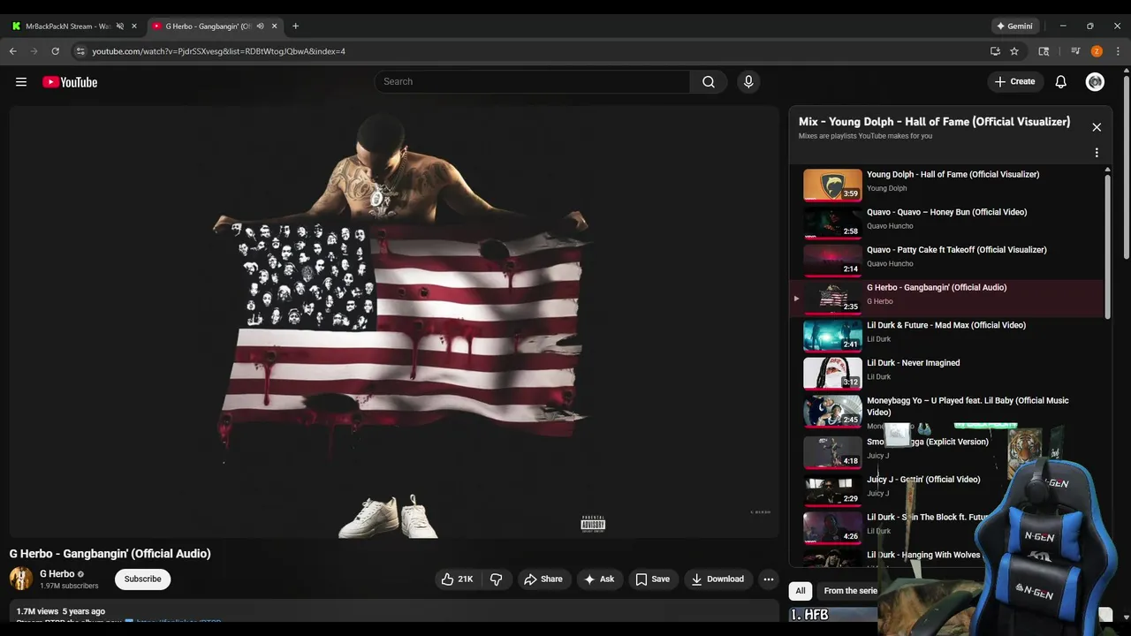Viewport: 1131px width, 636px height.
Task: Close the G Herbo YouTube tab
Action: [x=275, y=26]
